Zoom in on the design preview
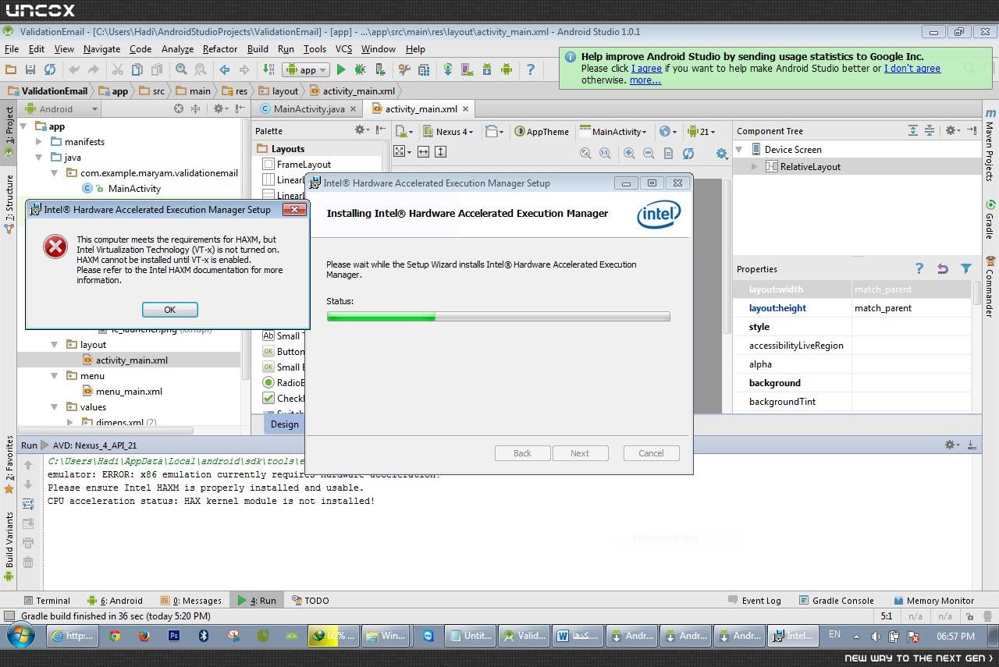 (x=628, y=154)
